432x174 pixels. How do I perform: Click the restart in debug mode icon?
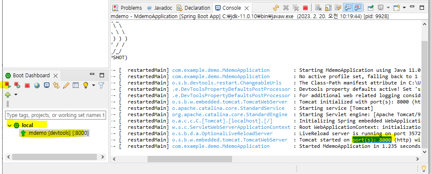point(17,85)
